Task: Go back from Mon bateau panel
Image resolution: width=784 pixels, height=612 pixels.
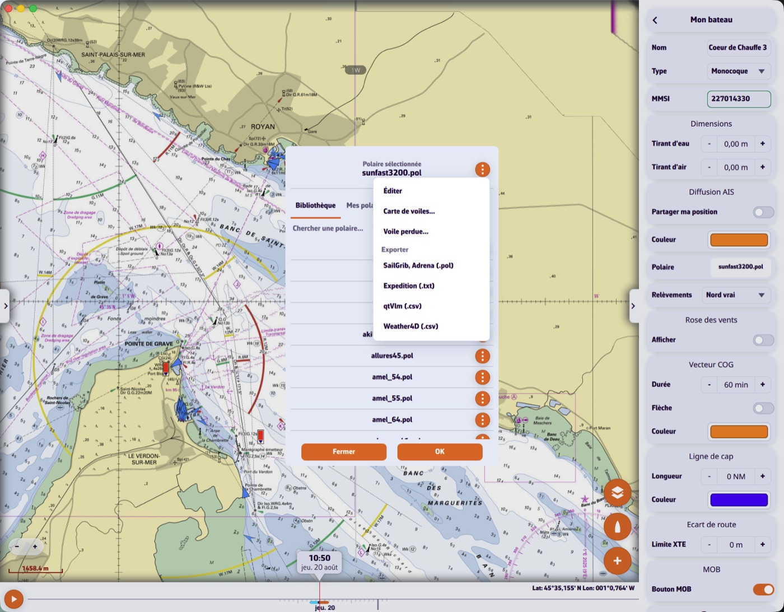Action: pyautogui.click(x=655, y=20)
